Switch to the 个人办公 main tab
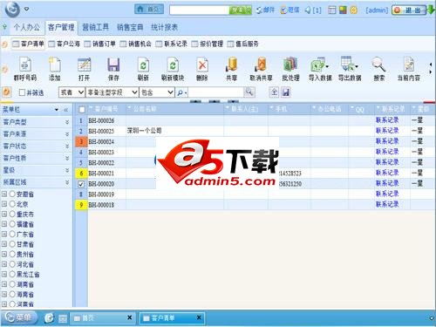Viewport: 436px width, 327px height. tap(26, 28)
